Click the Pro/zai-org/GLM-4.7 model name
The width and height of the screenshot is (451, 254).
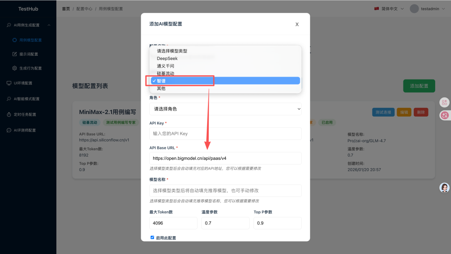tap(367, 141)
